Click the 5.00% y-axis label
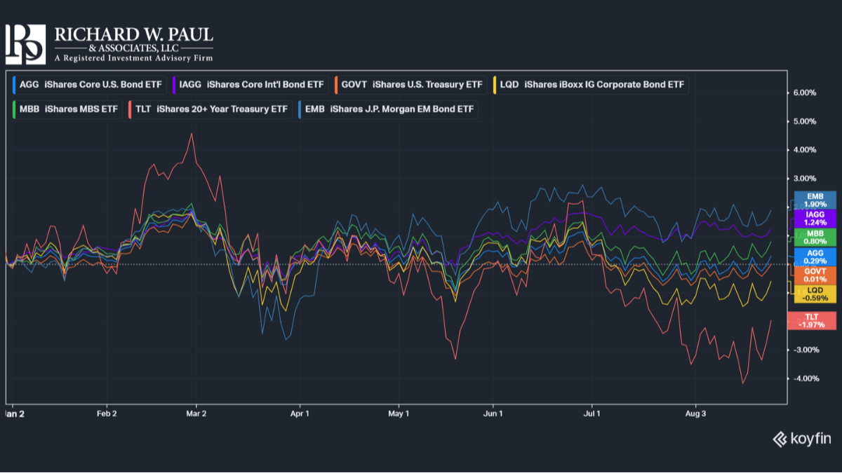Image resolution: width=842 pixels, height=473 pixels. click(x=804, y=121)
